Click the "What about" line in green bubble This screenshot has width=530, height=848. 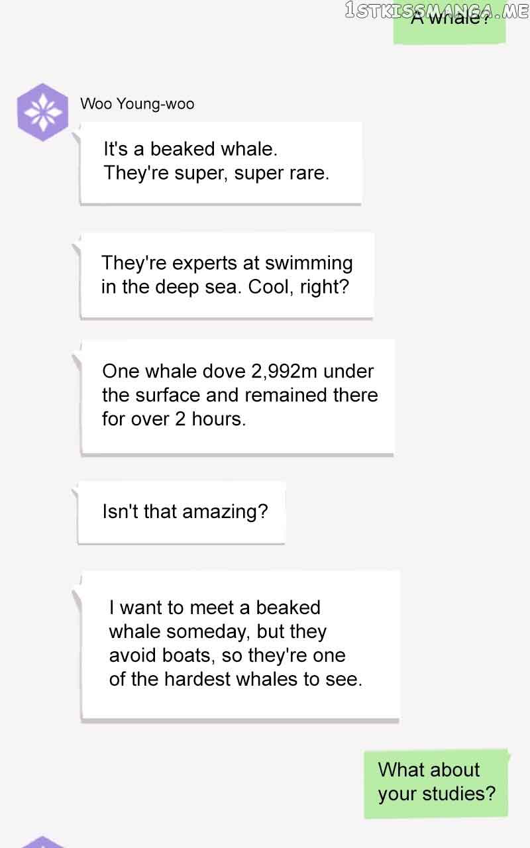[429, 770]
